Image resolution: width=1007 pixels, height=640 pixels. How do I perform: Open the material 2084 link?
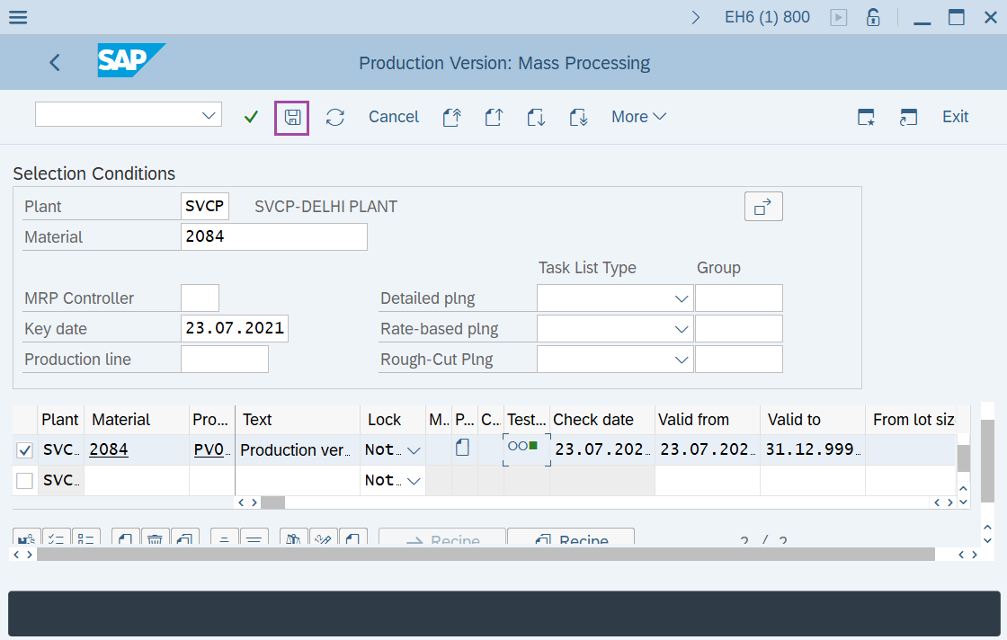pos(108,449)
